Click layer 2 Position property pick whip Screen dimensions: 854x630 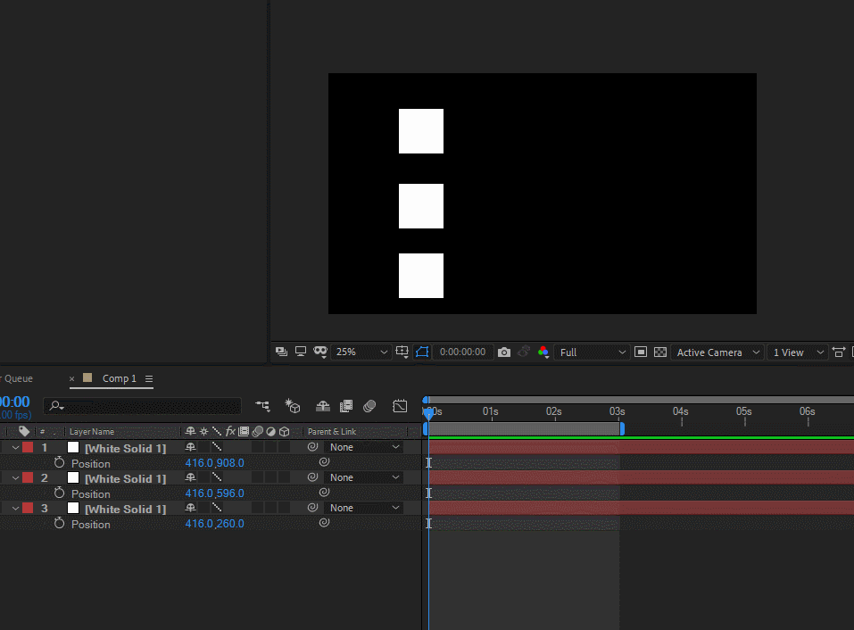tap(324, 493)
